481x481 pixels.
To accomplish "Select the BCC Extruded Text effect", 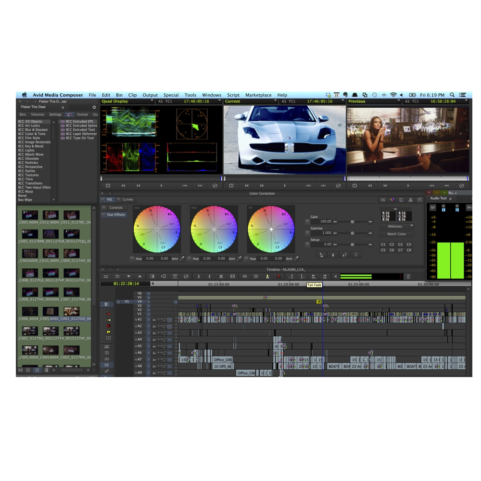I will tap(80, 130).
